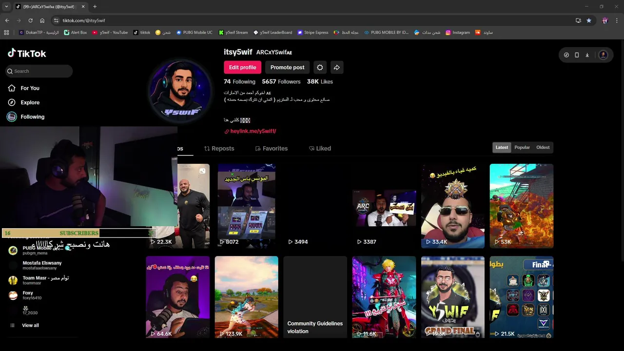The height and width of the screenshot is (351, 624).
Task: Open the video with 3494 views
Action: tap(315, 206)
